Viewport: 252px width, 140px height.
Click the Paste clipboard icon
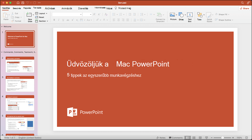click(x=6, y=15)
